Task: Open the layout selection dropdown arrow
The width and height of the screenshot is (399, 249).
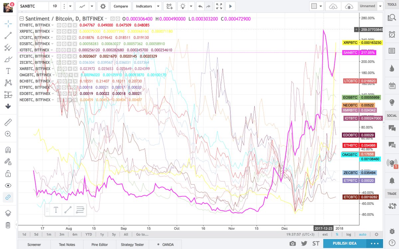Action: 321,6
